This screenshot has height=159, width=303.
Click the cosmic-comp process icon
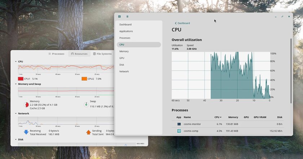point(179,131)
